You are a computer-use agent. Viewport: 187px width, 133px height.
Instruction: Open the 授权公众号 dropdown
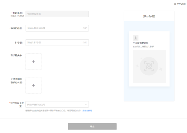(x=57, y=105)
